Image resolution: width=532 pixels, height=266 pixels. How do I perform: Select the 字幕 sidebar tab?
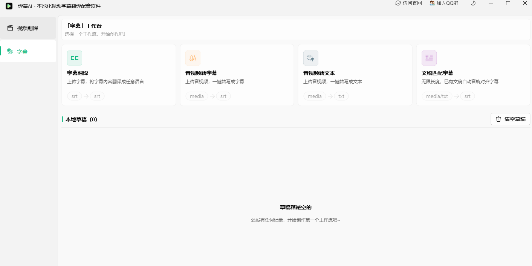click(x=28, y=51)
